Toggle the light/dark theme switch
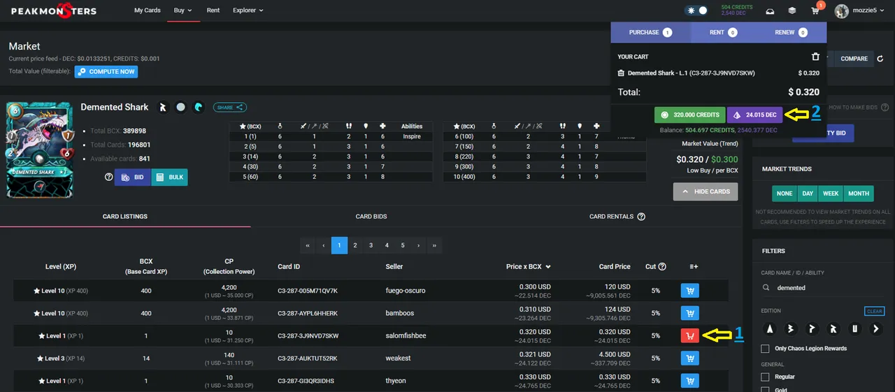This screenshot has width=895, height=392. 696,10
